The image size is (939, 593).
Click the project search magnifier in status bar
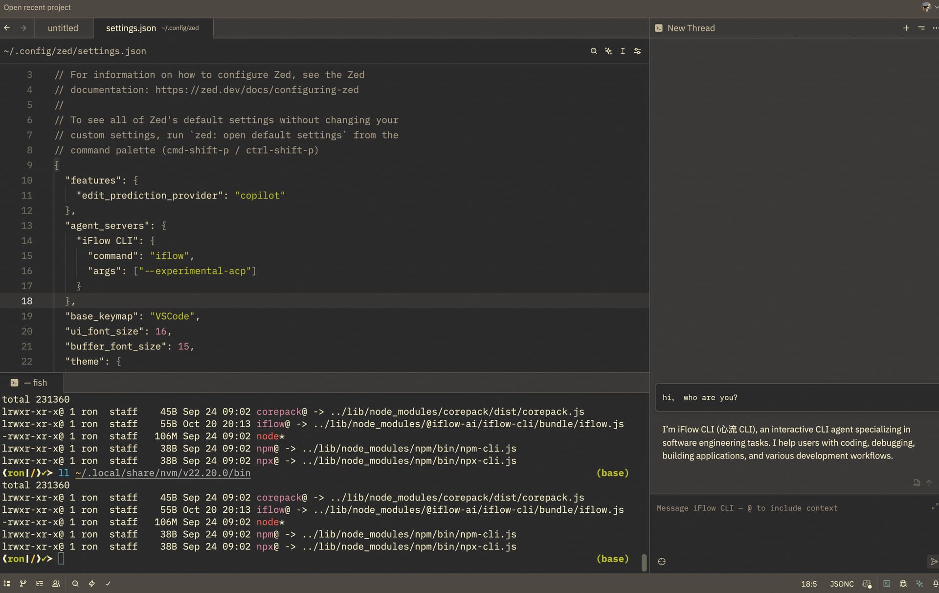click(x=75, y=583)
